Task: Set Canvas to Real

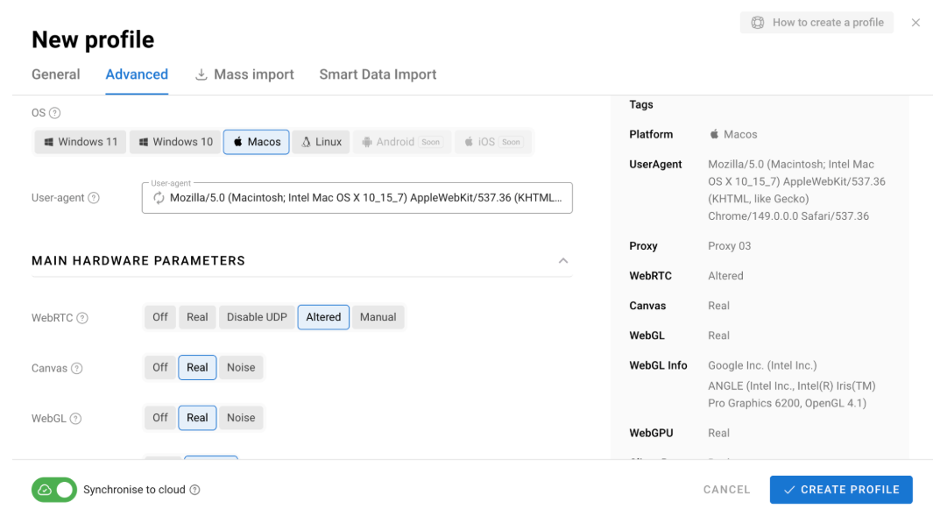Action: [x=197, y=368]
